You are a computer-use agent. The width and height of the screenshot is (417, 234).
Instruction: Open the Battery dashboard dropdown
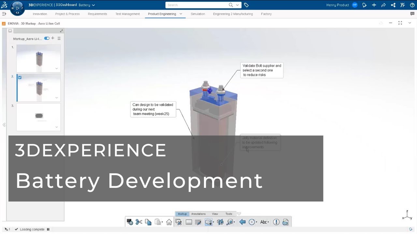point(93,5)
